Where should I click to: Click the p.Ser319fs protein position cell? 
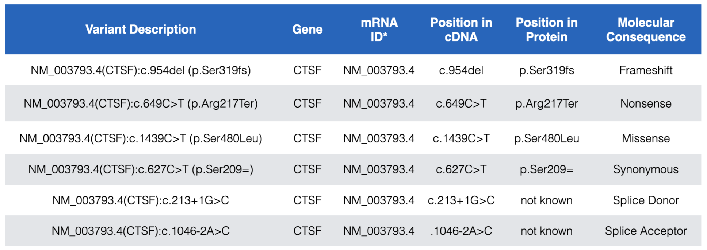pyautogui.click(x=546, y=70)
